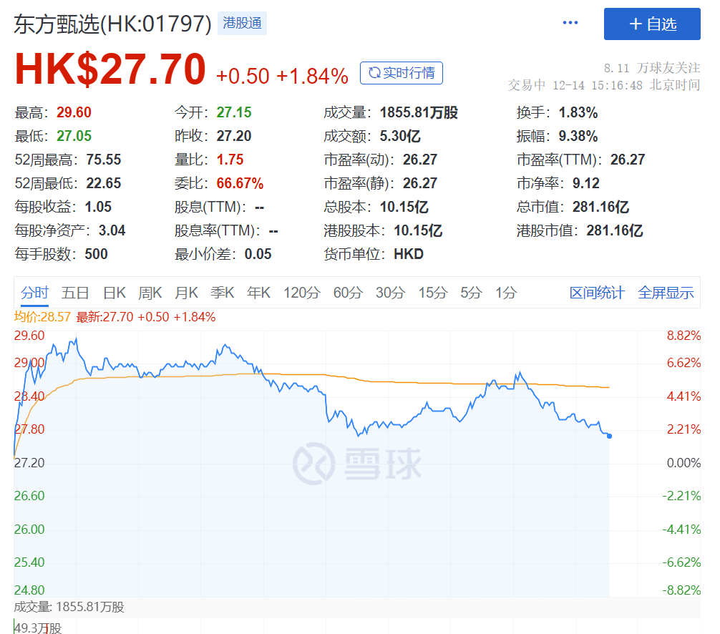The width and height of the screenshot is (720, 634).
Task: Switch to the 120分 chart tab
Action: (302, 293)
